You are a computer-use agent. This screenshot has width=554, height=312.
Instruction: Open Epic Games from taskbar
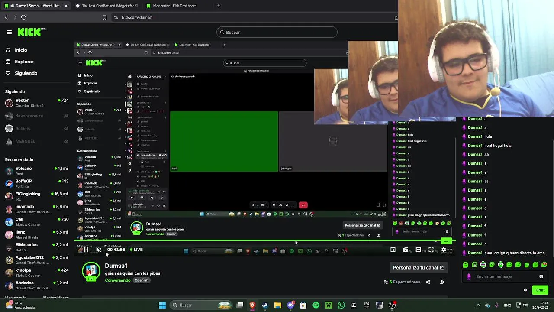point(367,305)
